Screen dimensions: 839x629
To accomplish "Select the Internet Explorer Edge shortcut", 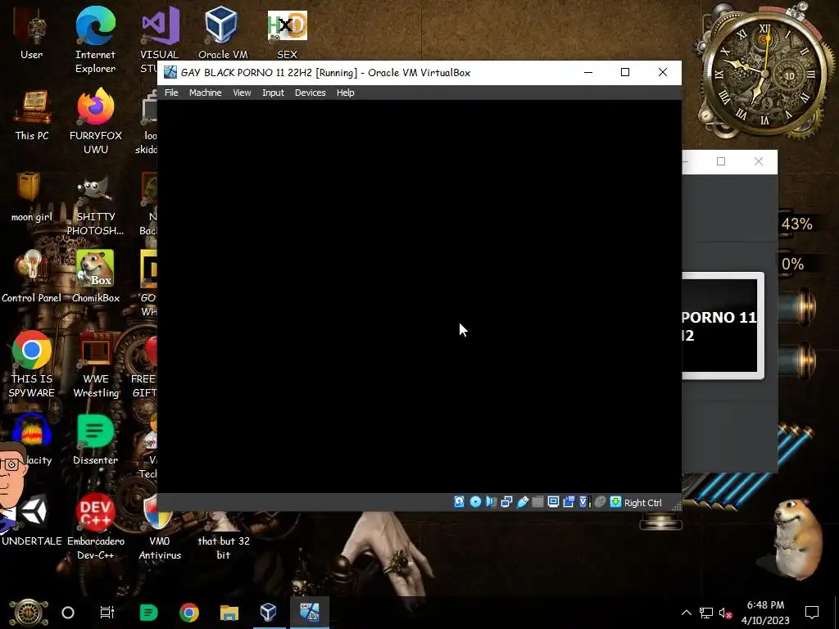I will [x=95, y=40].
